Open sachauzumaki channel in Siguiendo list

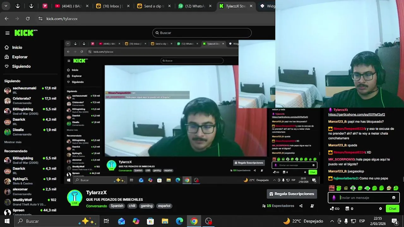30,90
